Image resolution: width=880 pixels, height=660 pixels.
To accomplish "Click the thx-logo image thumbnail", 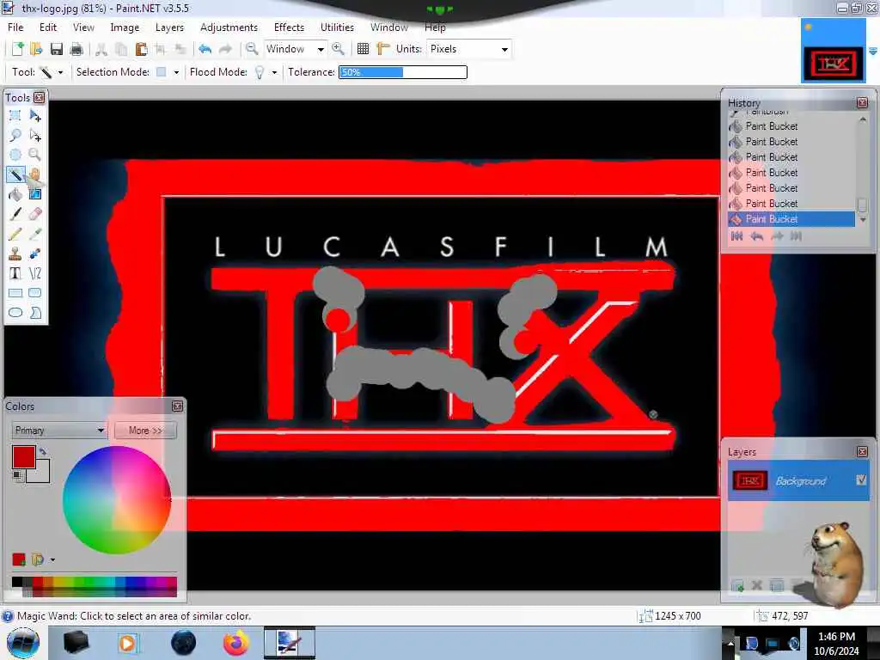I will coord(833,51).
